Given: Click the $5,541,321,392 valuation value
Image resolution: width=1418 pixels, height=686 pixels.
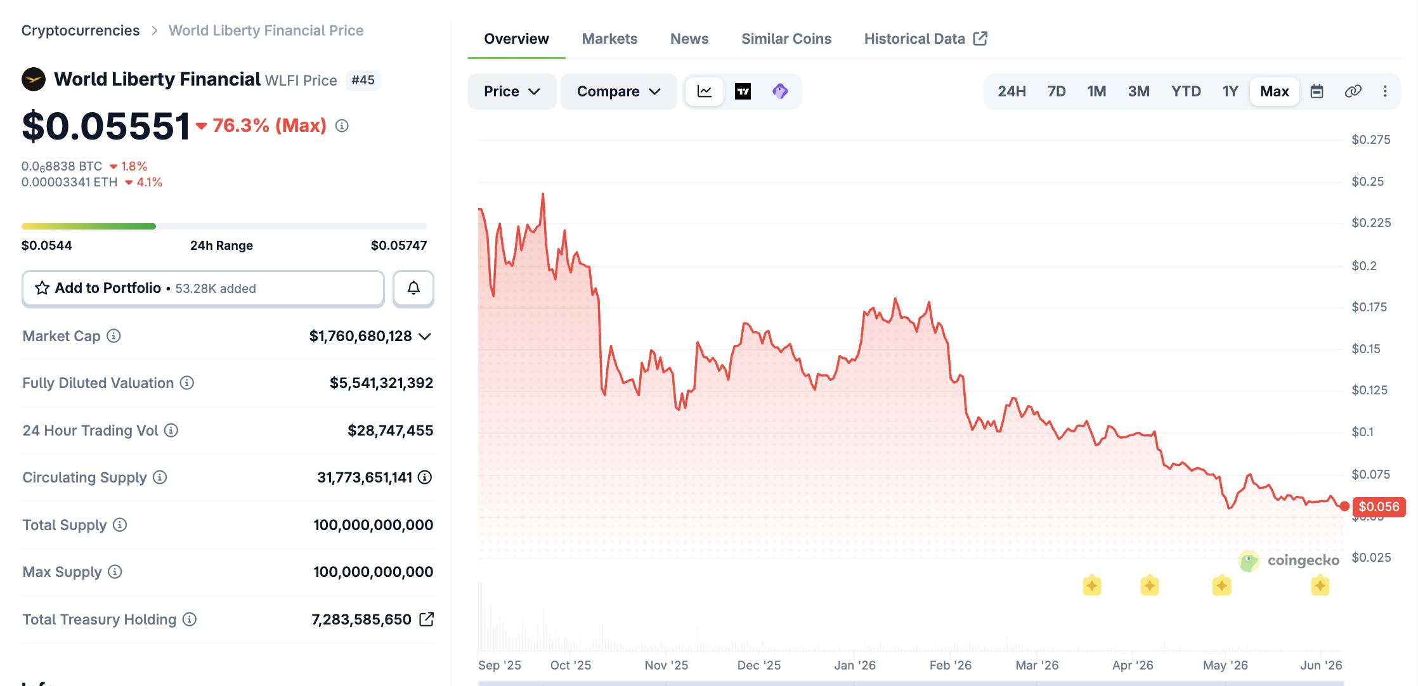Looking at the screenshot, I should pyautogui.click(x=381, y=383).
